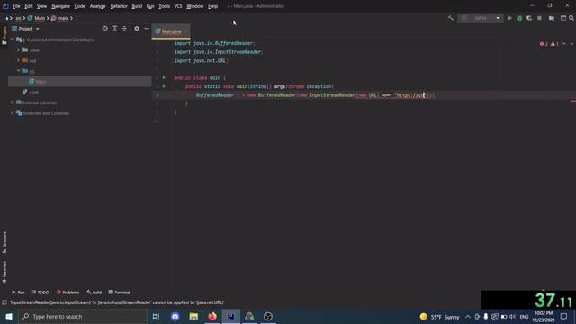The width and height of the screenshot is (576, 324).
Task: Start debugging with the green bug icon
Action: pyautogui.click(x=520, y=18)
